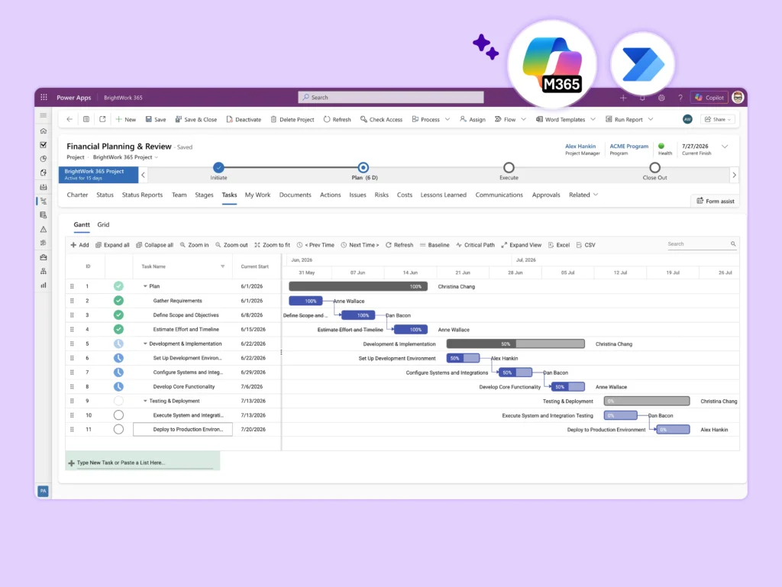Screen dimensions: 782x587
Task: Collapse Testing & Deployment task group
Action: pos(145,402)
